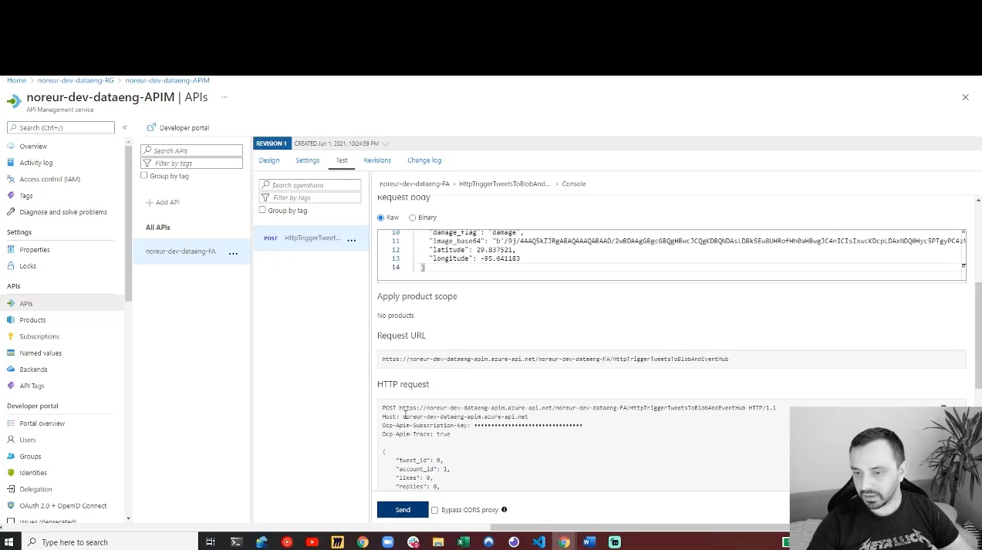The height and width of the screenshot is (550, 982).
Task: Click the REVISION 1 badge
Action: [272, 143]
